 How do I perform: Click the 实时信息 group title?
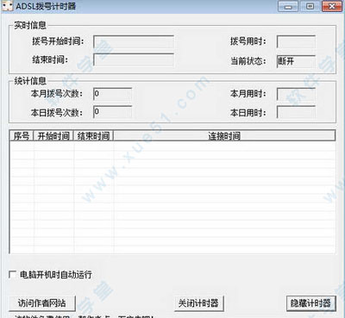click(x=30, y=25)
